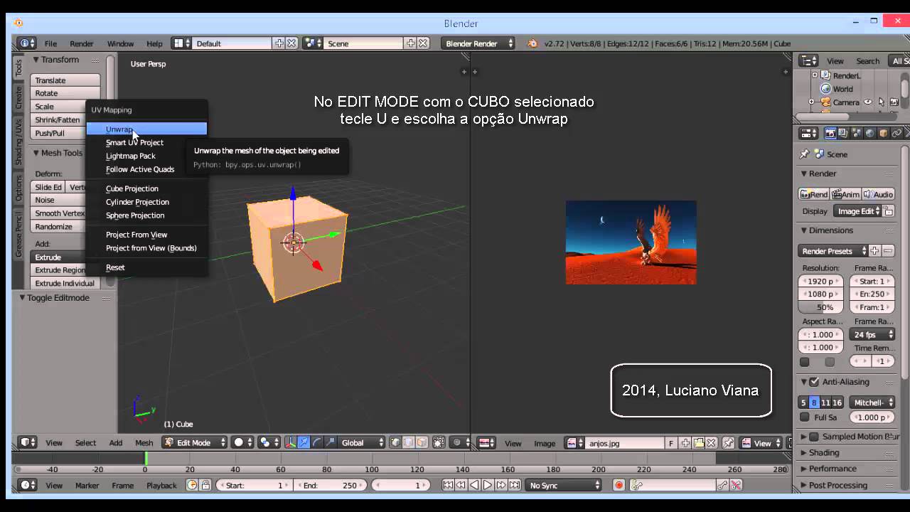Select translate manipulator arrow icon
The height and width of the screenshot is (512, 910).
[x=304, y=442]
